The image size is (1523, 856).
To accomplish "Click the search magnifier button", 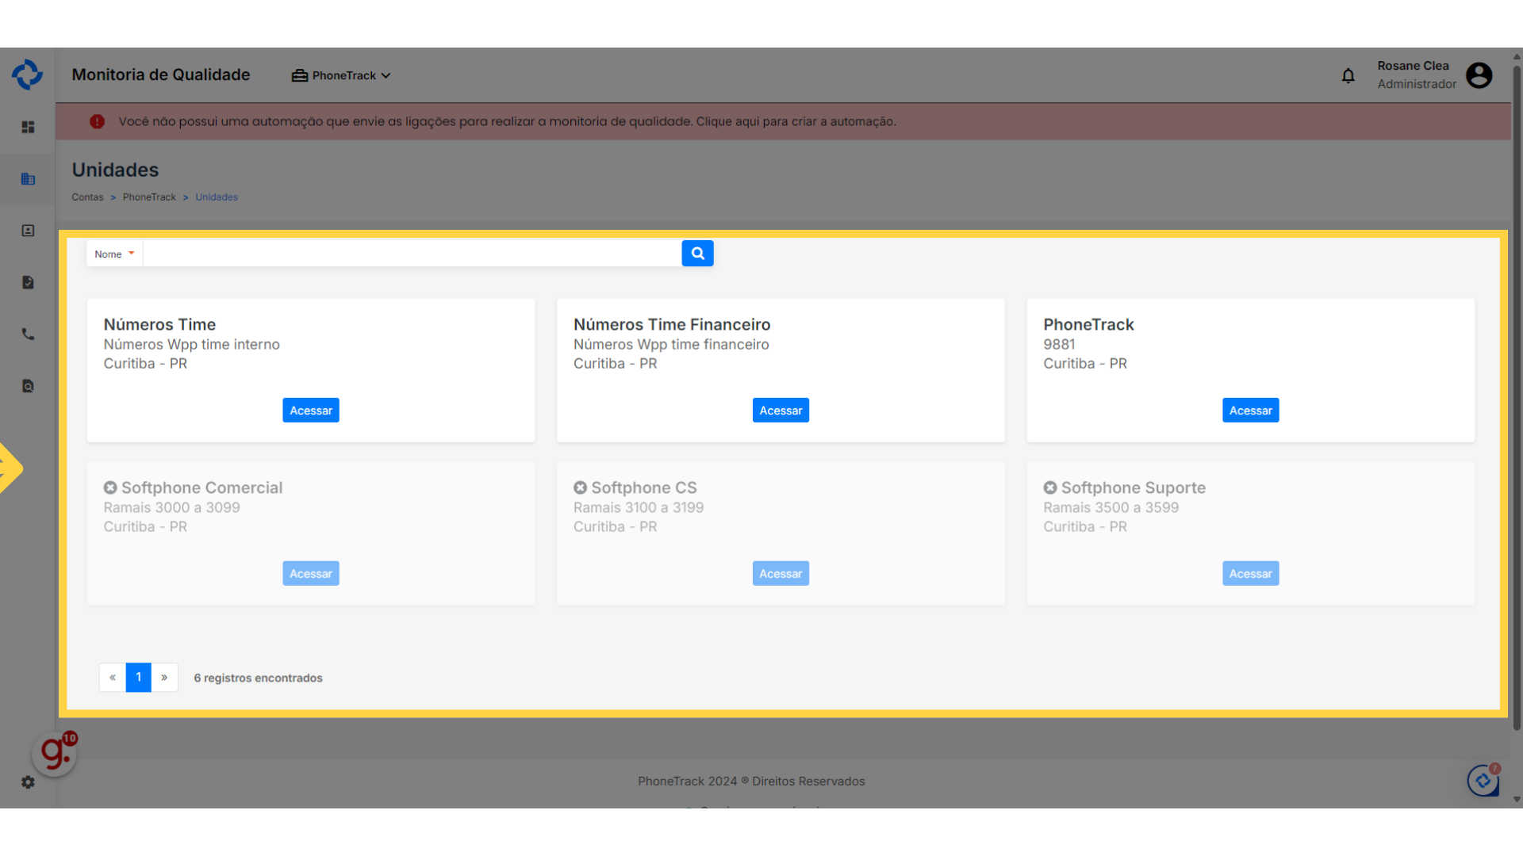I will (697, 254).
